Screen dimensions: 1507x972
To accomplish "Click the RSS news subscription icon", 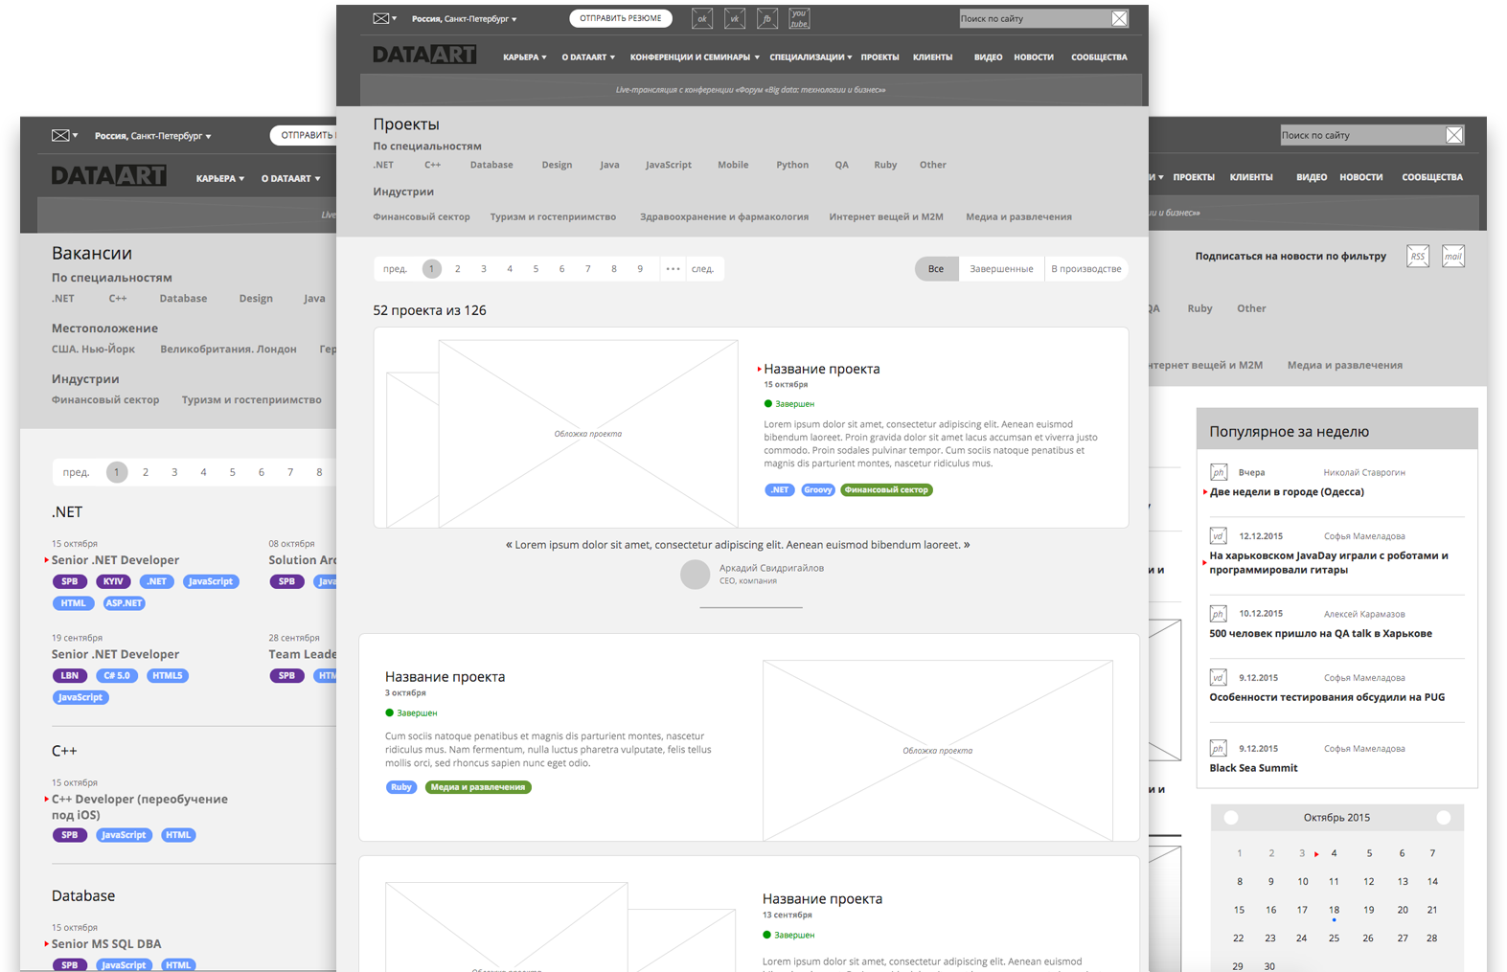I will point(1418,256).
